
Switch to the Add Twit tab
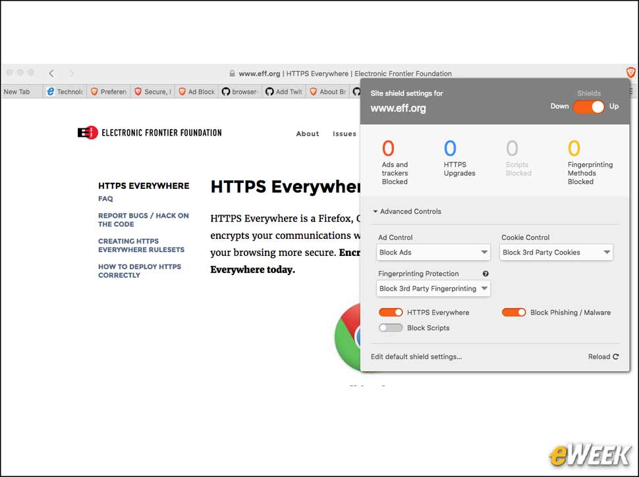(x=284, y=91)
